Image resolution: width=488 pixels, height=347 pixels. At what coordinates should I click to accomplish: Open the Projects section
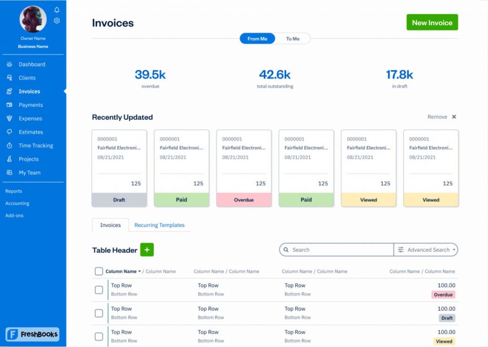point(29,159)
